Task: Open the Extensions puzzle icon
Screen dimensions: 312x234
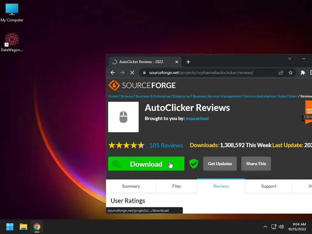Action: [303, 73]
